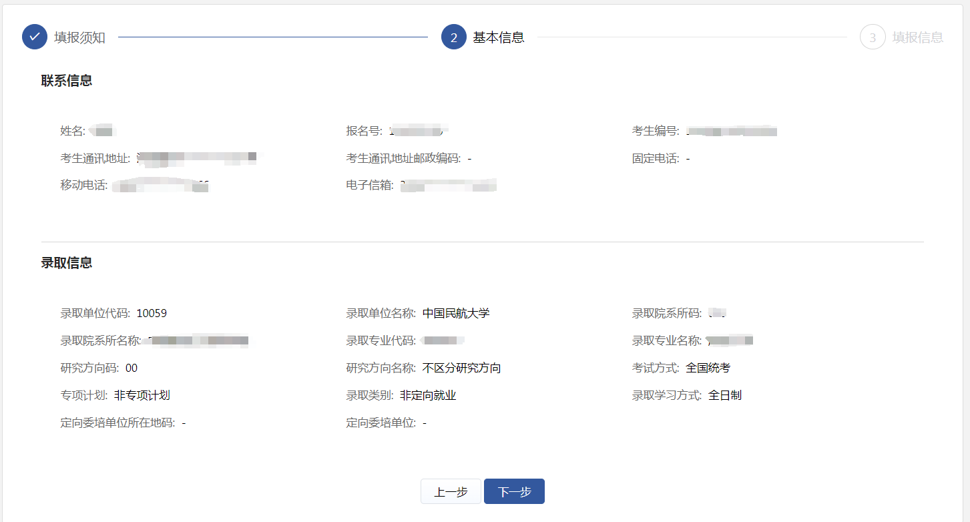Click the 不区分研究方向 value
The image size is (970, 522).
coord(461,368)
